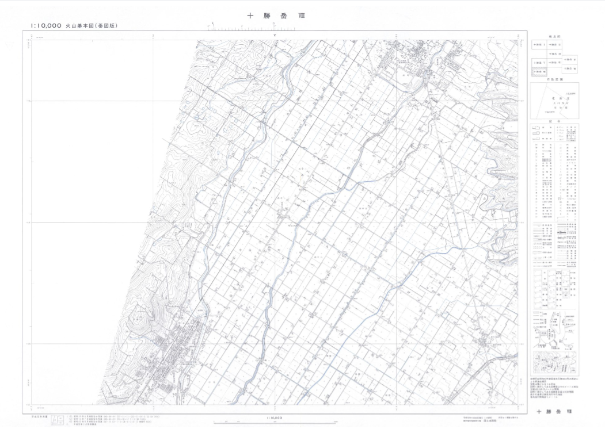Click the map title 十勝岳 Ⅷ at top
The image size is (605, 429).
[275, 16]
